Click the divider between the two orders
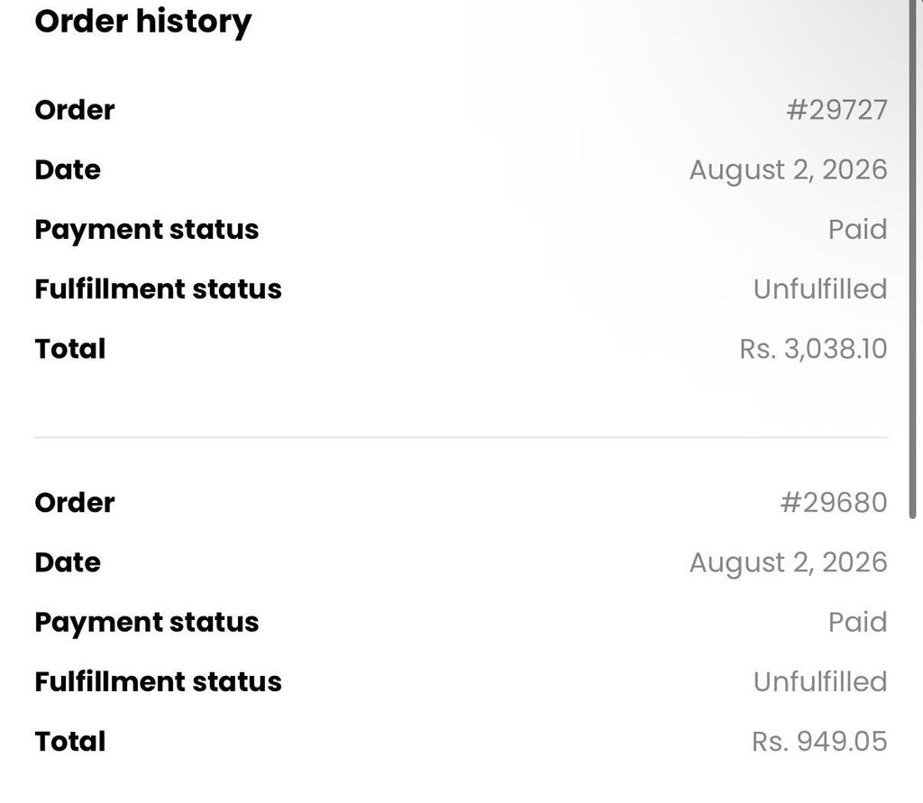The image size is (923, 803). [x=461, y=437]
